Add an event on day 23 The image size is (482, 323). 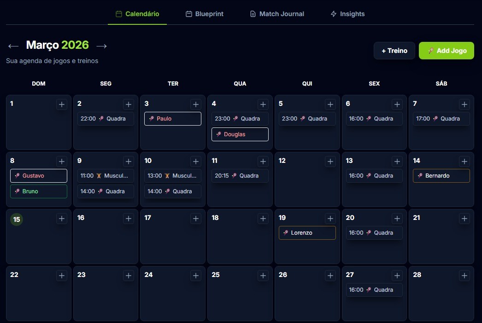pos(129,276)
